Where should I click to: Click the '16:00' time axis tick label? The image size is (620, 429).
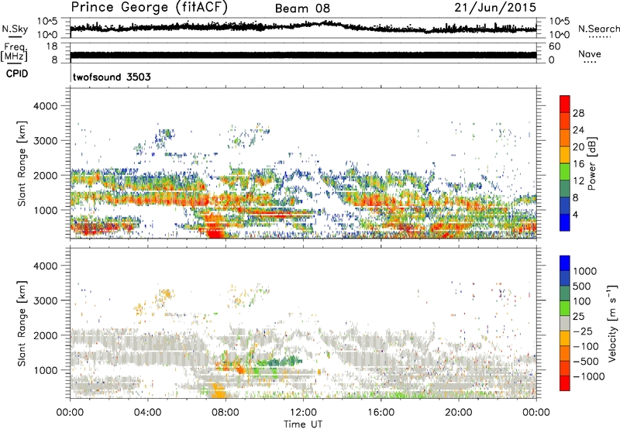381,413
